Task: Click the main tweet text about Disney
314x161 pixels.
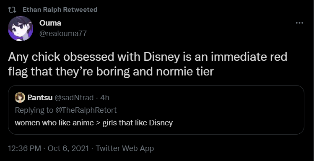Action: coord(148,64)
